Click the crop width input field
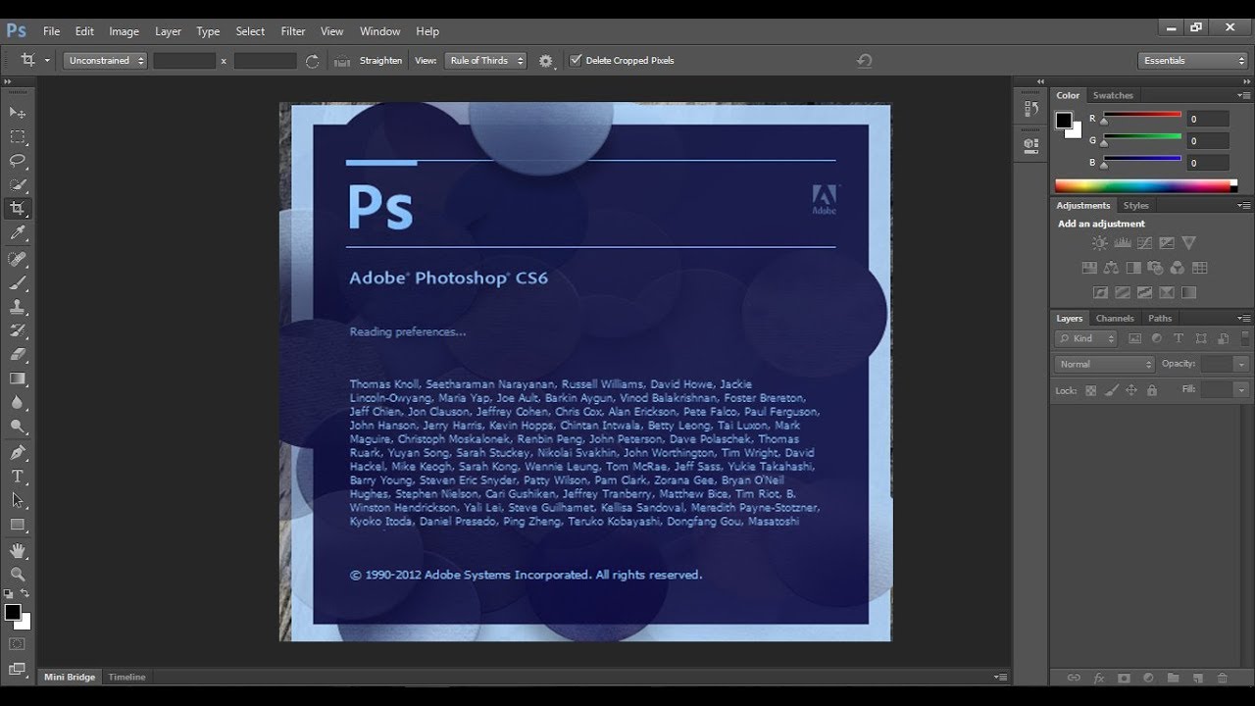 (x=184, y=61)
